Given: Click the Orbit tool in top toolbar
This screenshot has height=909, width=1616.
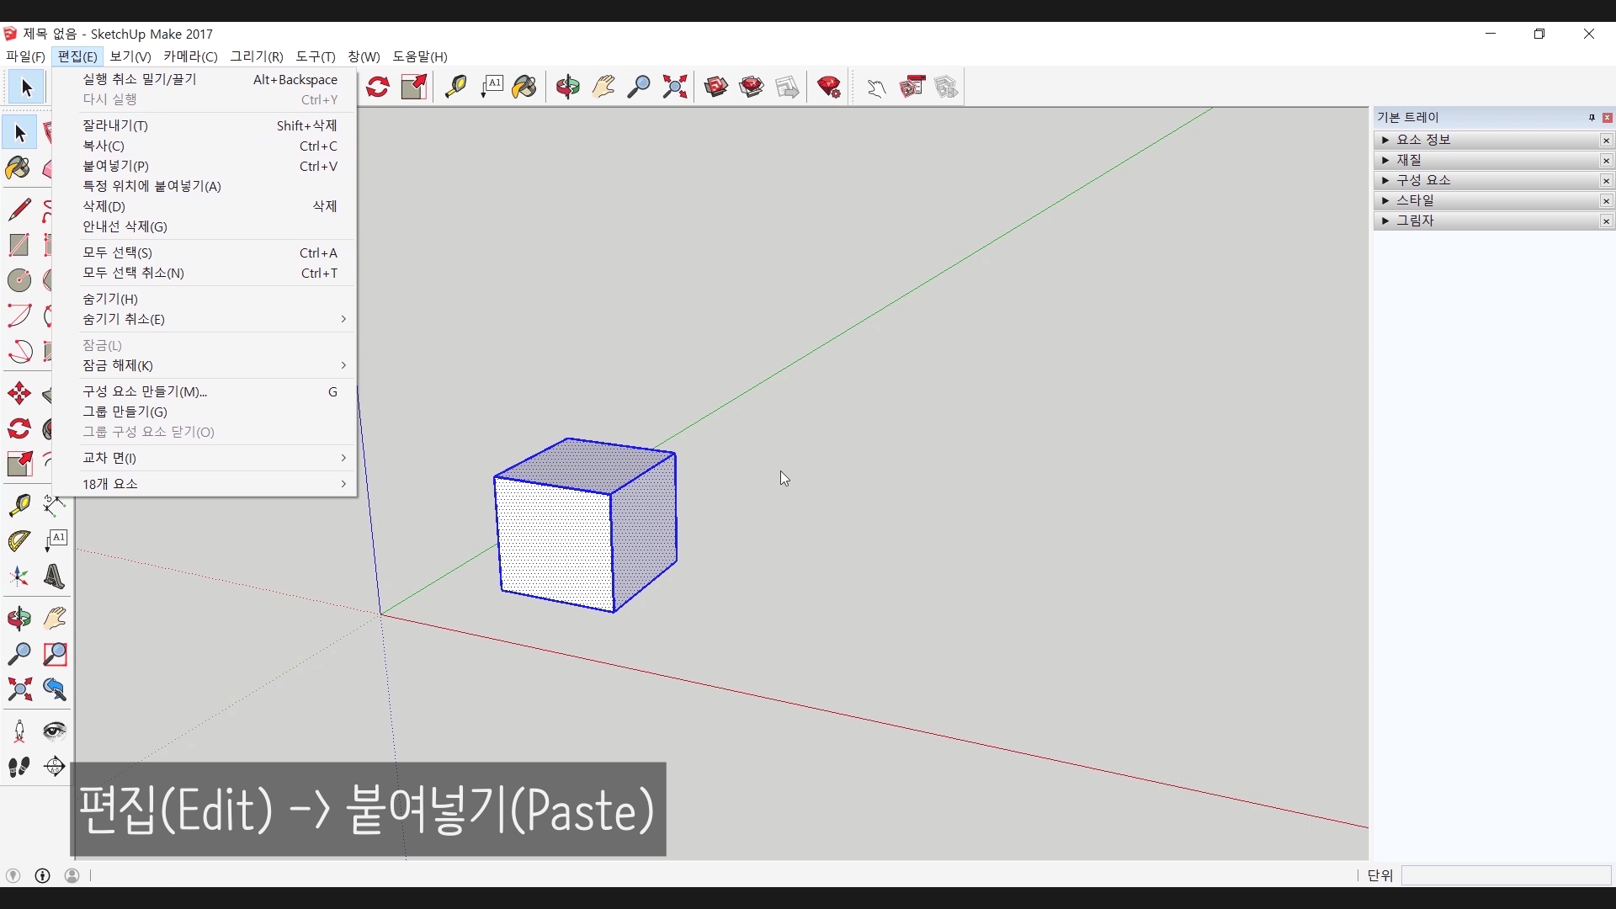Looking at the screenshot, I should coord(568,87).
